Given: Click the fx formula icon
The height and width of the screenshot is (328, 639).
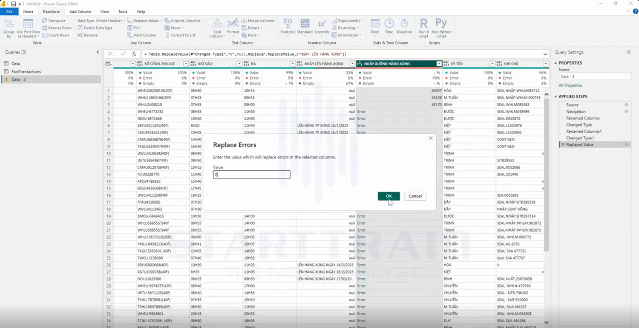Looking at the screenshot, I should tap(134, 54).
